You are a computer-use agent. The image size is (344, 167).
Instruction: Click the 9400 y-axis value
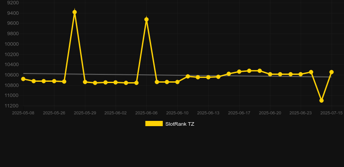(x=13, y=13)
